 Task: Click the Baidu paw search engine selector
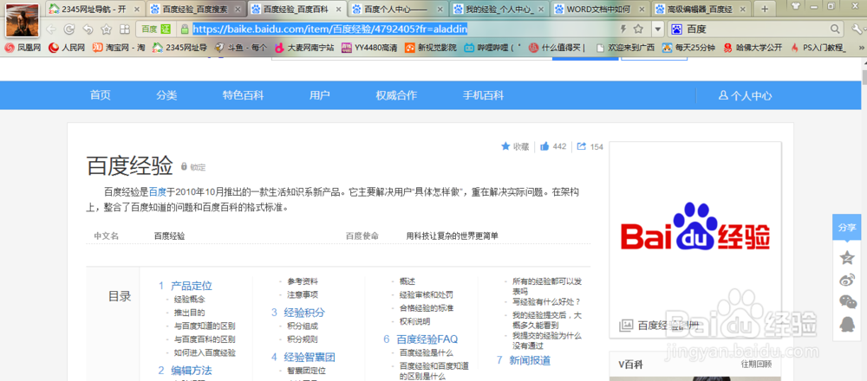677,29
